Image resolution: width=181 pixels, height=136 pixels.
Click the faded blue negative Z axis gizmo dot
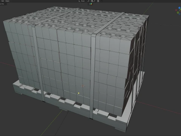tap(179, 14)
